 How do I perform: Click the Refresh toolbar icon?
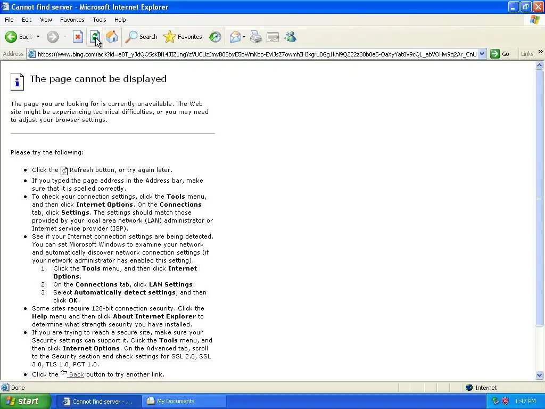95,37
